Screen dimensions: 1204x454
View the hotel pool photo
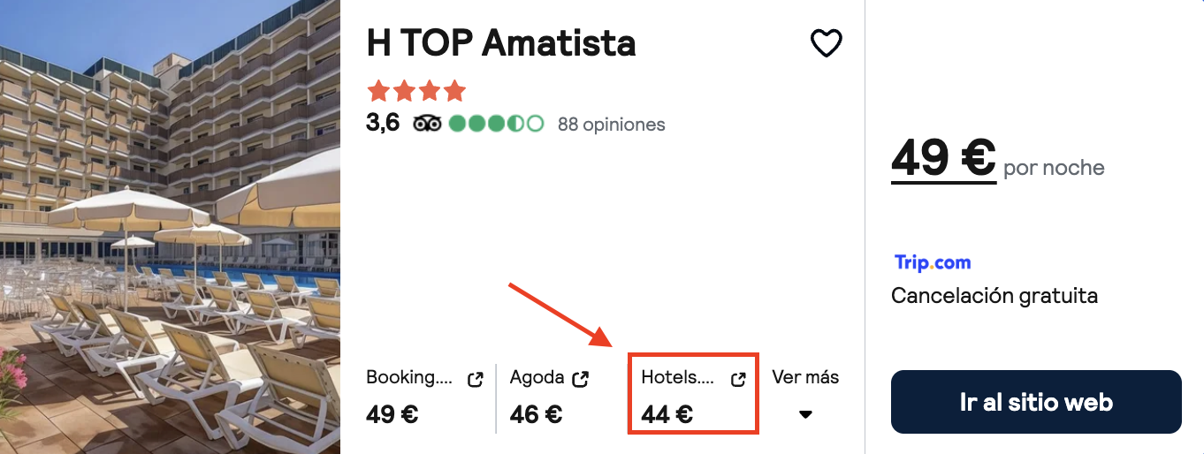point(170,227)
